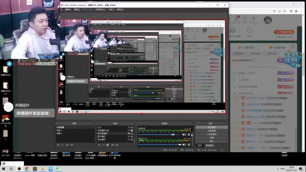This screenshot has height=172, width=306.
Task: Open the OBS 工具(T) menu
Action: point(111,10)
